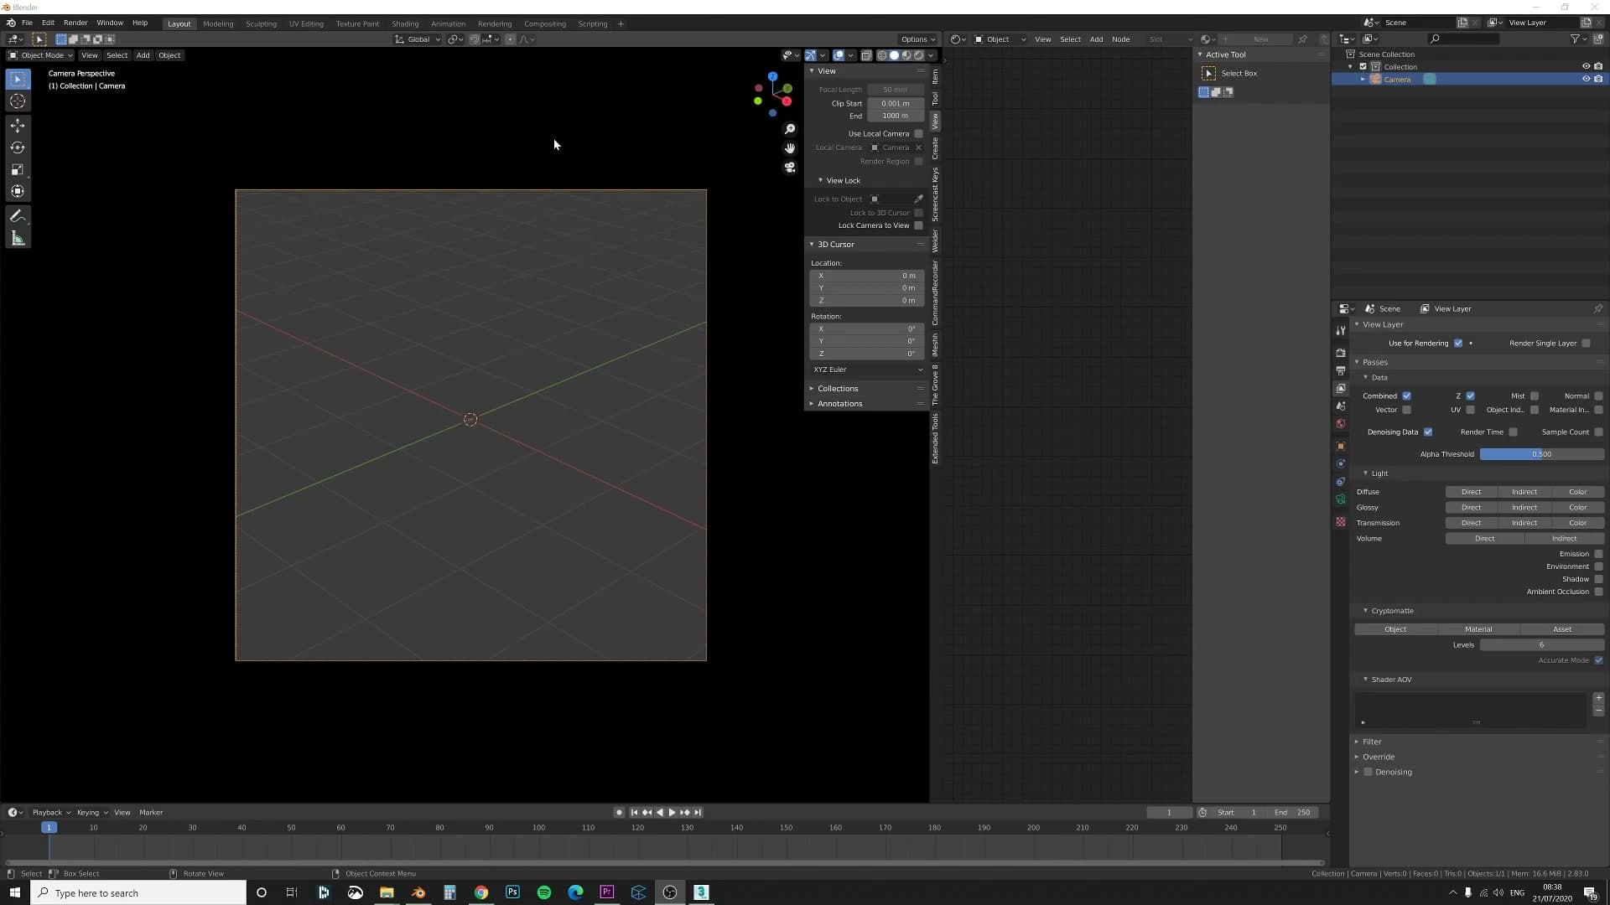1610x905 pixels.
Task: Enable the Ambient Occlusion pass
Action: click(x=1598, y=592)
